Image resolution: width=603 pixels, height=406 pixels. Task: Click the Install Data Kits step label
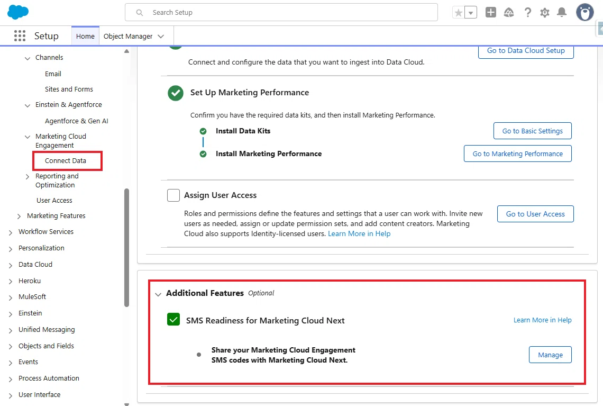click(x=243, y=131)
